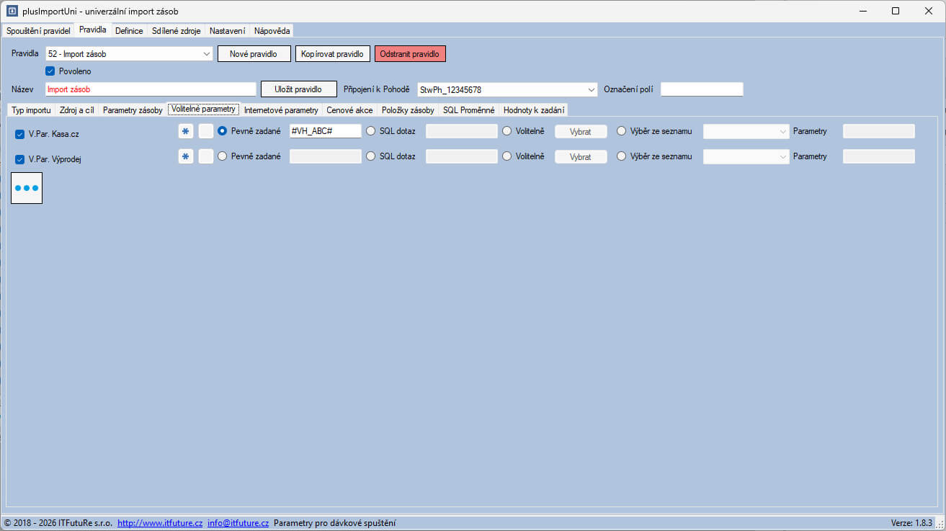
Task: Click the red Odstranit pravidlo button
Action: (x=410, y=54)
